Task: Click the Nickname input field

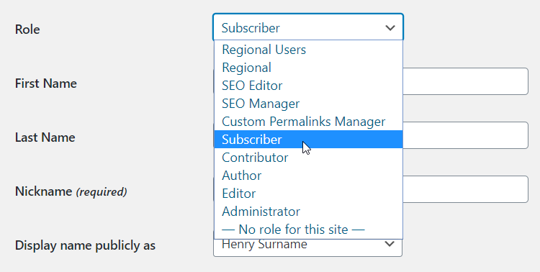Action: click(465, 189)
